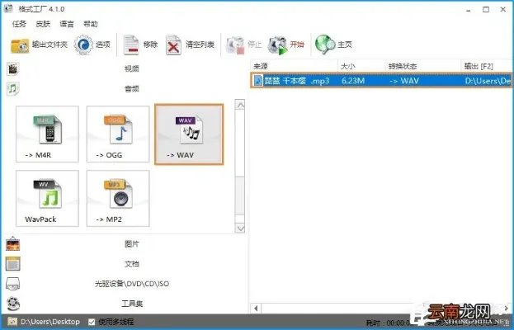
Task: Click the audio format list scroll up arrow
Action: [x=240, y=106]
